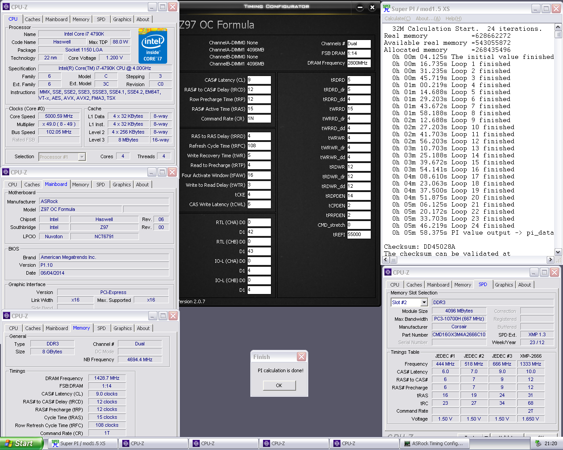Minimize the Timing Configurator window

point(360,7)
